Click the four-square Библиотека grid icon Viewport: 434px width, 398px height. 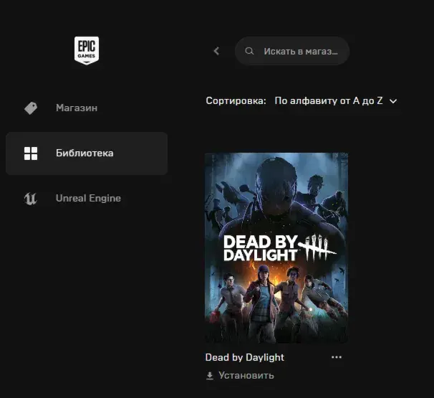point(31,153)
